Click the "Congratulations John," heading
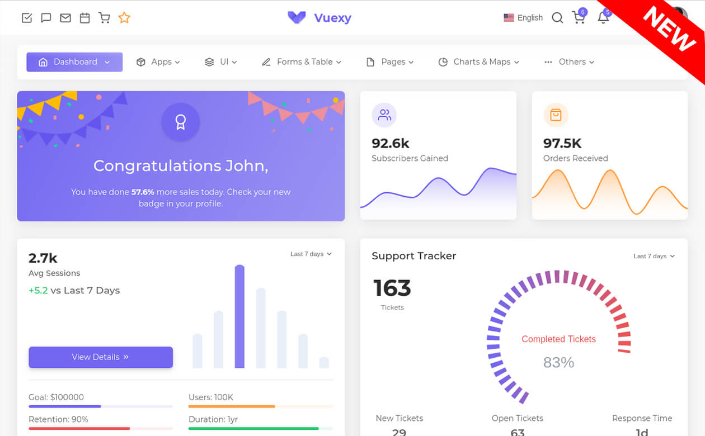The height and width of the screenshot is (436, 705). 181,166
